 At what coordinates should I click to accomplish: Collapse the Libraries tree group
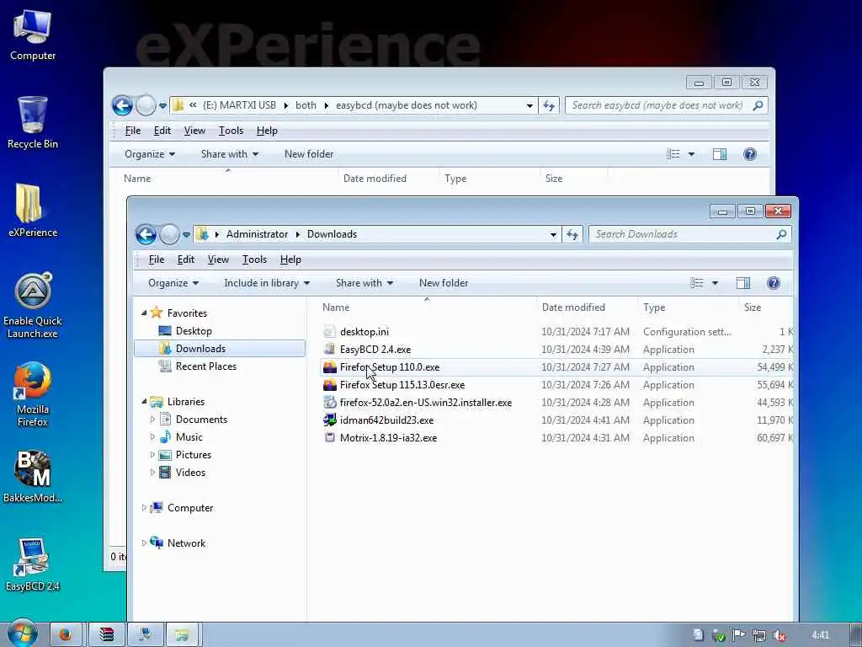point(144,401)
